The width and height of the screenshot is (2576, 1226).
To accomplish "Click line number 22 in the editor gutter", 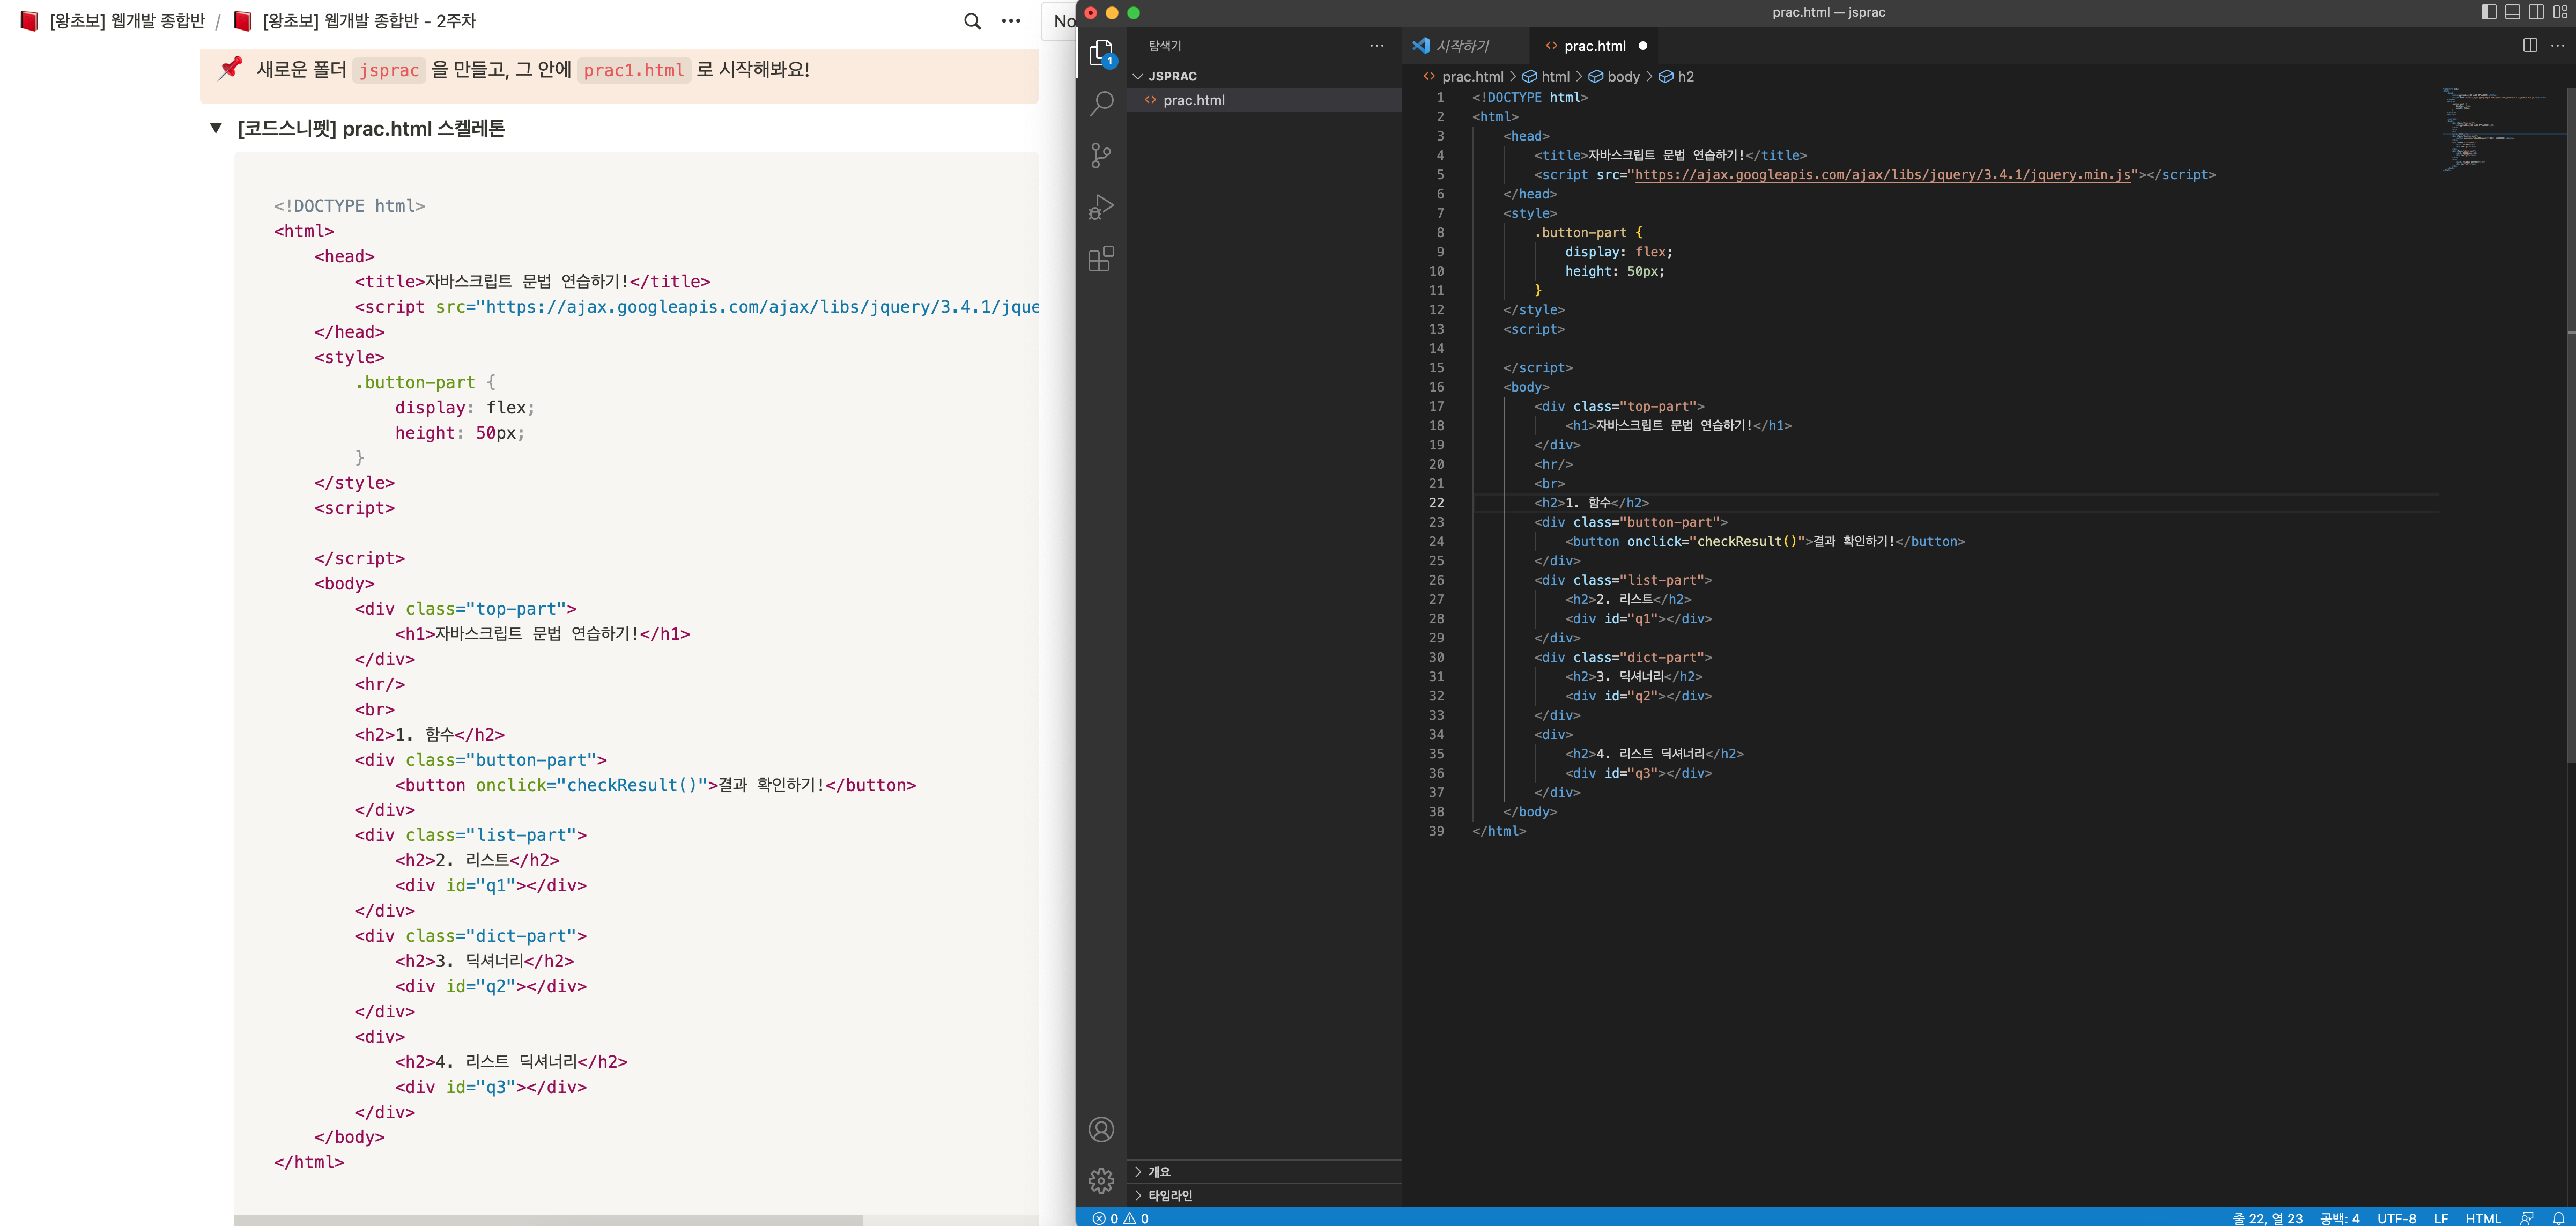I will [x=1436, y=503].
